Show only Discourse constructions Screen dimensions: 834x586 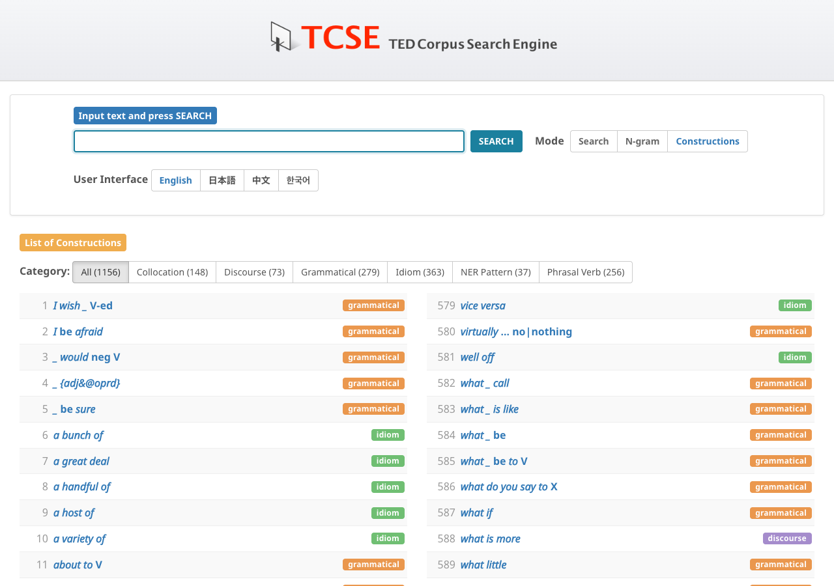point(254,272)
